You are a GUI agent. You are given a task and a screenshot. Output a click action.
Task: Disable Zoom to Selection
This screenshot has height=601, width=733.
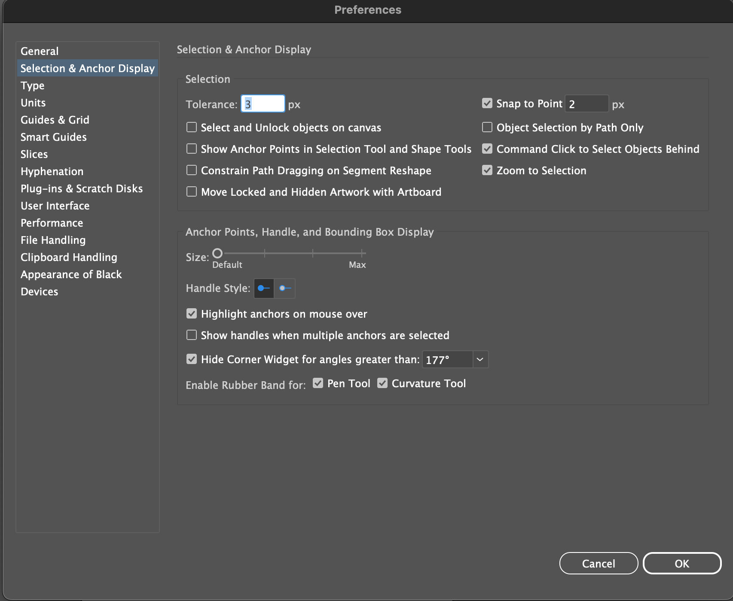(x=487, y=170)
